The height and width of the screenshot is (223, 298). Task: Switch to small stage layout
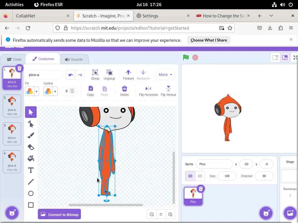point(275,57)
